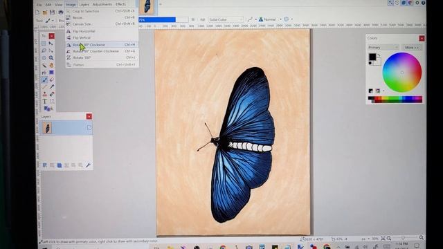The width and height of the screenshot is (443, 249).
Task: Choose Rotate 90° Counter-Clockwise
Action: point(102,51)
